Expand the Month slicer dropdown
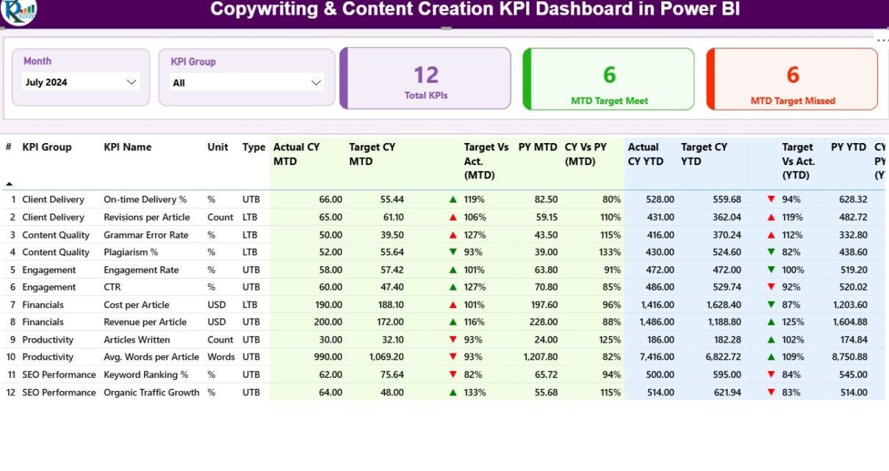Image resolution: width=889 pixels, height=471 pixels. tap(132, 82)
